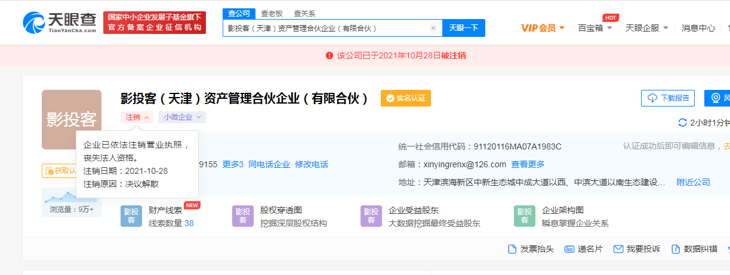Click the 附近公司 link
This screenshot has width=730, height=275.
coord(693,182)
